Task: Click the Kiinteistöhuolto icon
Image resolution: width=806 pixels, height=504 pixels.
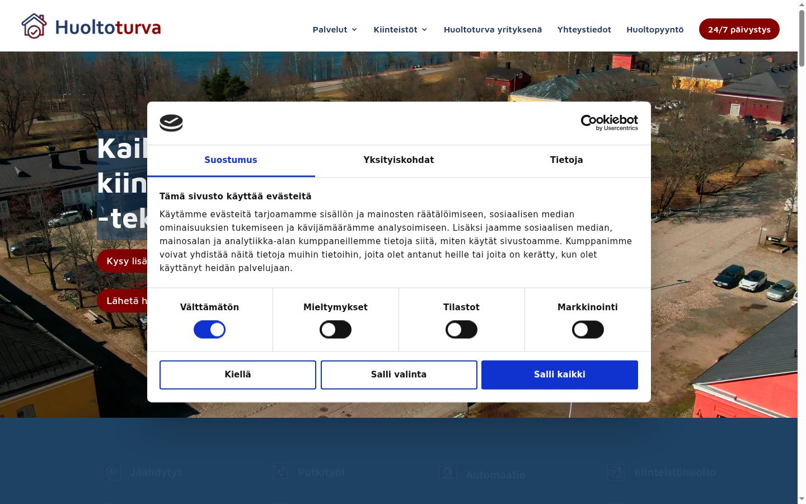Action: (616, 472)
